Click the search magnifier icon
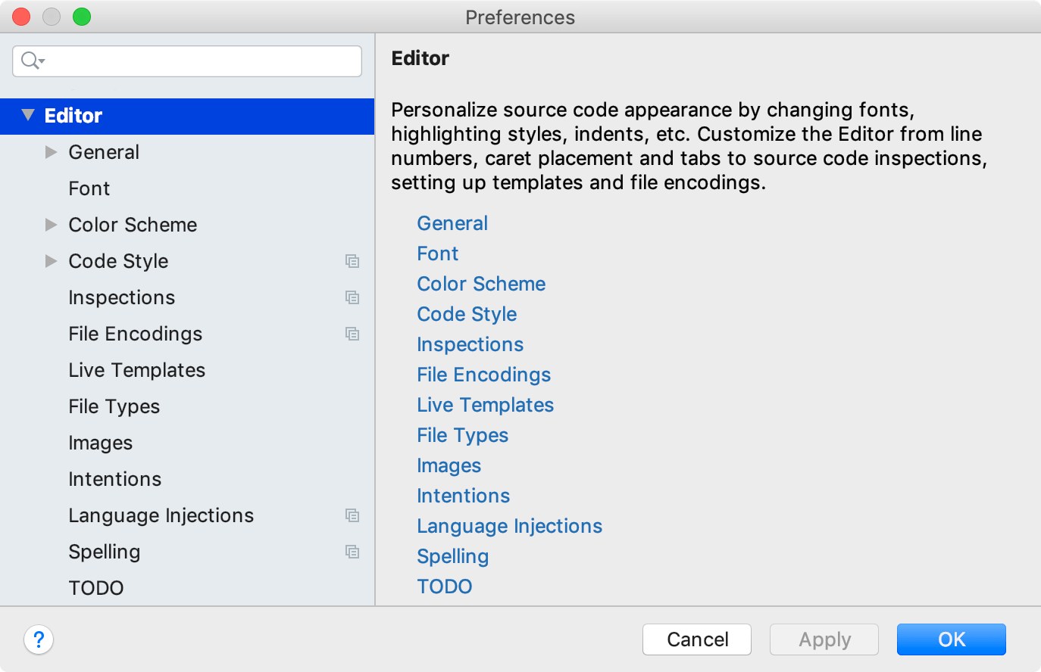This screenshot has height=672, width=1041. [27, 61]
